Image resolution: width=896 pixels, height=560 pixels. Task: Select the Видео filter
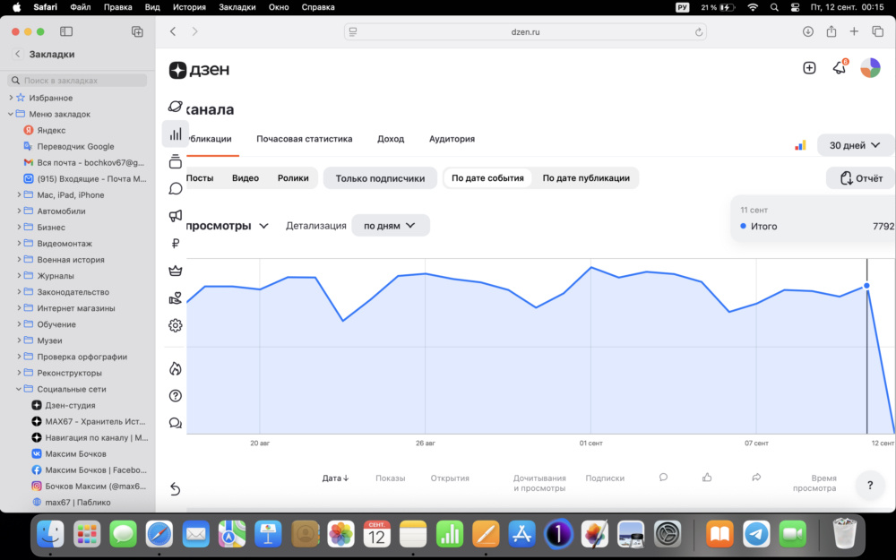[246, 178]
